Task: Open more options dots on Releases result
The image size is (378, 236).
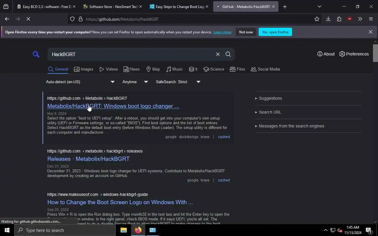Action: tap(214, 180)
